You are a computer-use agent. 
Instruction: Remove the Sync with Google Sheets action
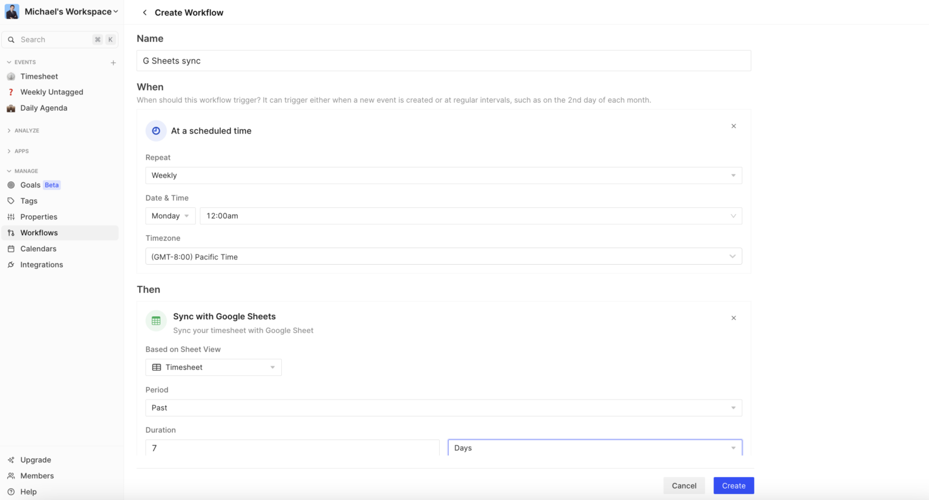coord(733,318)
